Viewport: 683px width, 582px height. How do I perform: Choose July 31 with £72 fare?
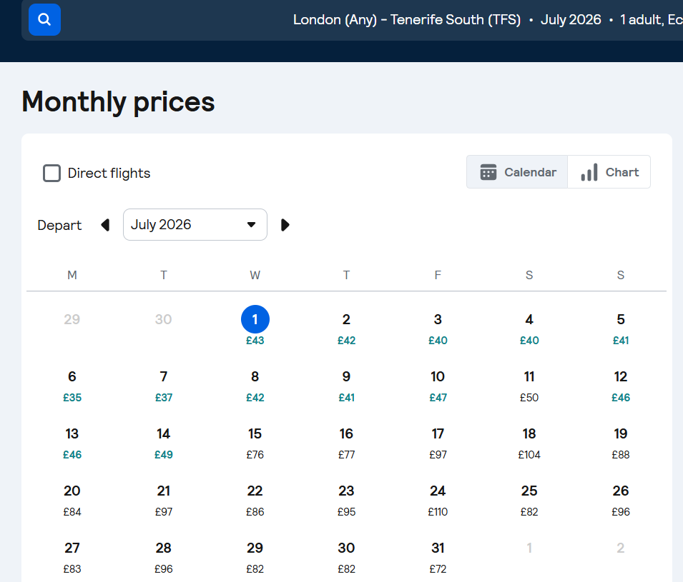click(x=438, y=557)
